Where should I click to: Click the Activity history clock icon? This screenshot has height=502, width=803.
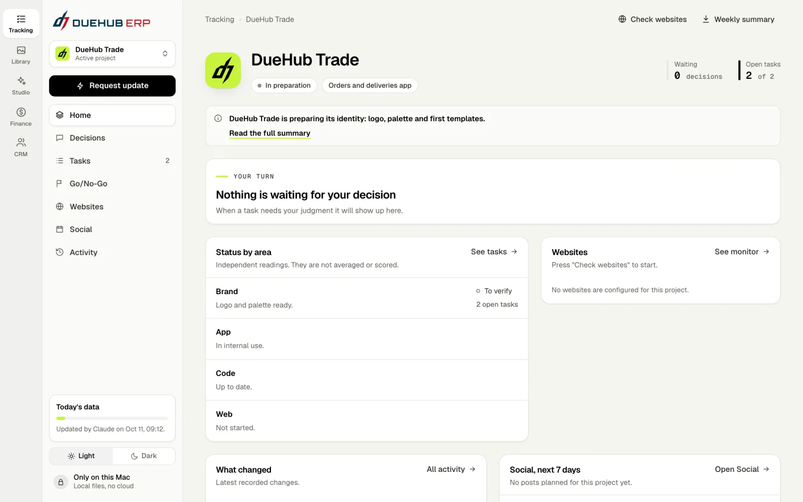point(60,252)
